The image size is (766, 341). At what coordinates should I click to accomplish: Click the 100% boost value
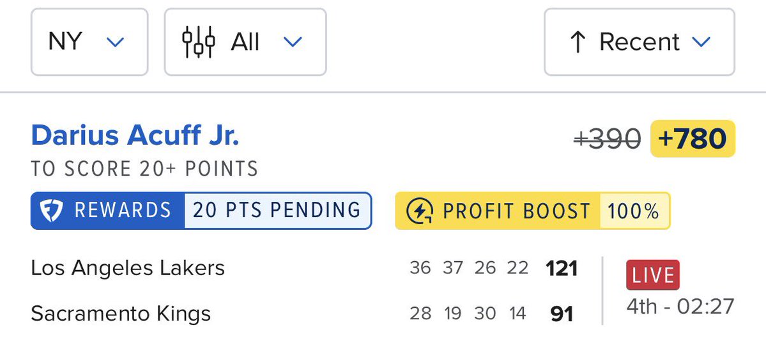633,211
